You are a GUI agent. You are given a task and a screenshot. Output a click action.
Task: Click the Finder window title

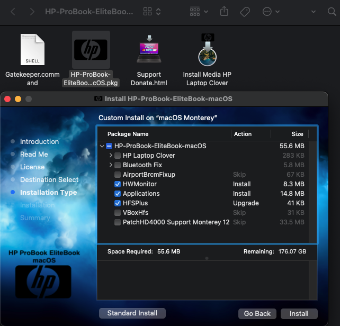[89, 12]
